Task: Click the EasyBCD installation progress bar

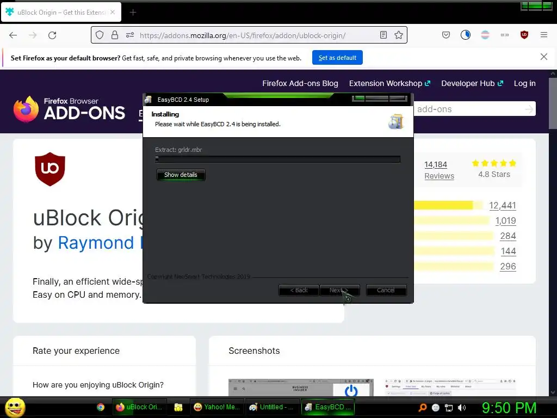Action: click(x=278, y=159)
